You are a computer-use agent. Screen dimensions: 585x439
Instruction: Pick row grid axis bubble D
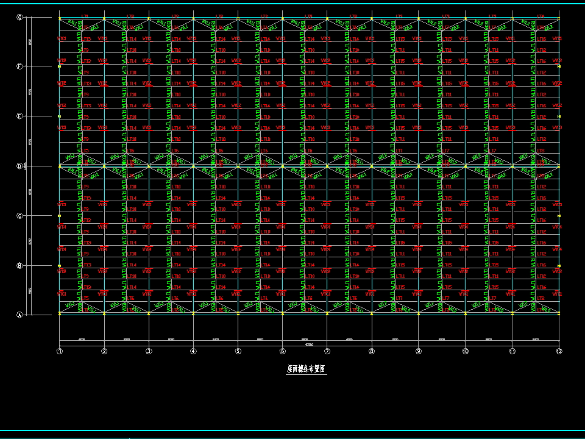(x=19, y=166)
